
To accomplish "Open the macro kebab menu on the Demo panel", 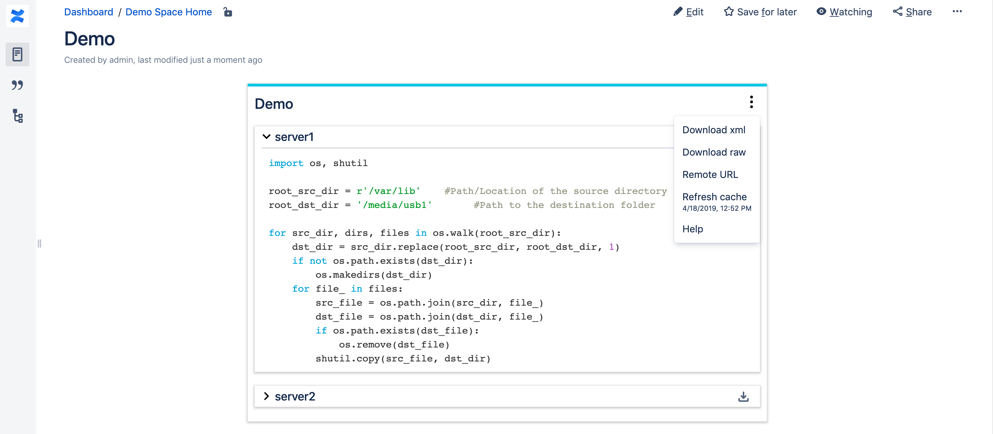I will point(751,102).
